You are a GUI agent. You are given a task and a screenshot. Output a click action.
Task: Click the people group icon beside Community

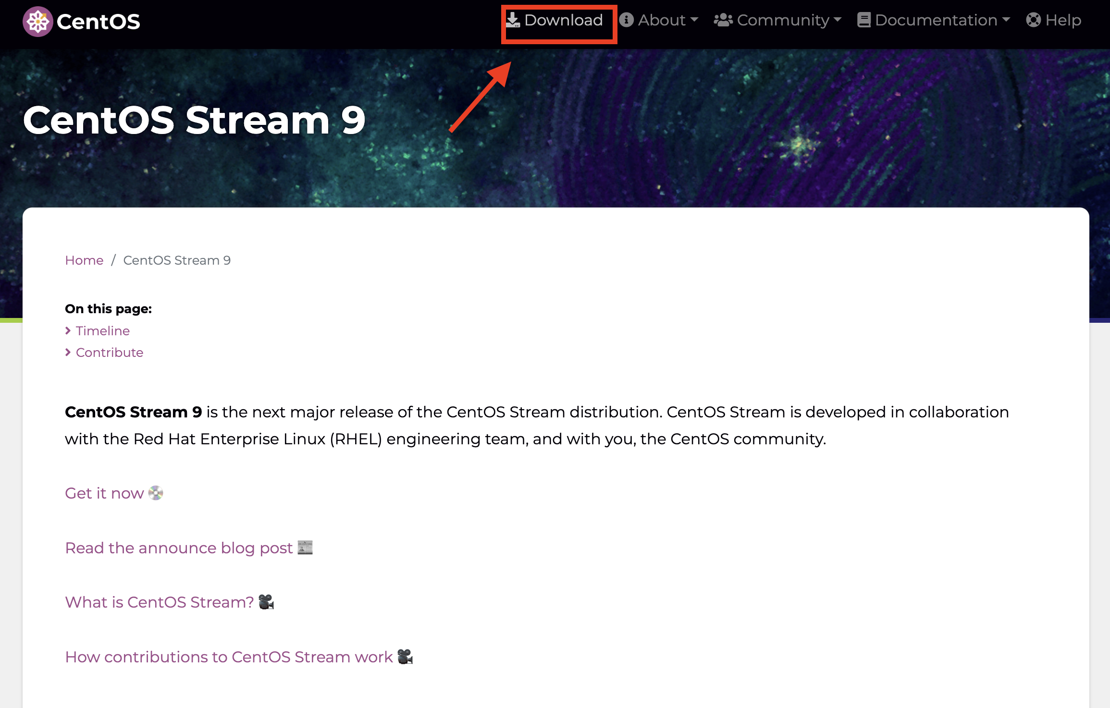tap(723, 20)
